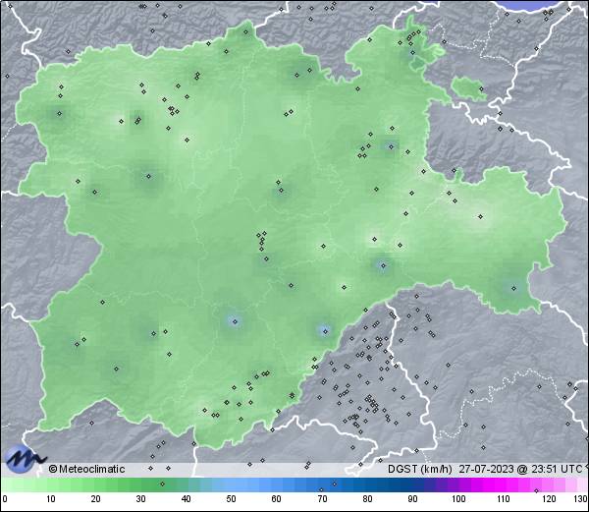The width and height of the screenshot is (589, 512).
Task: Click the scale label 10
Action: [51, 499]
